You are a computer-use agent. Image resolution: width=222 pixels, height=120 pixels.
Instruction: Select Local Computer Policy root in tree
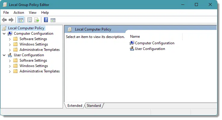pyautogui.click(x=26, y=28)
